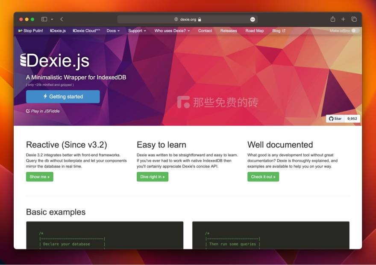
Task: Add a new tab with plus icon
Action: click(x=343, y=19)
